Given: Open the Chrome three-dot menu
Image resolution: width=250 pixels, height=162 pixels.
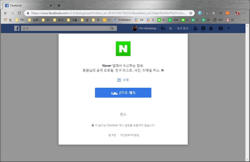Looking at the screenshot, I should [244, 13].
